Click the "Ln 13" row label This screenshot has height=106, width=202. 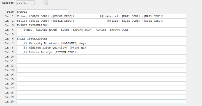tap(10, 70)
